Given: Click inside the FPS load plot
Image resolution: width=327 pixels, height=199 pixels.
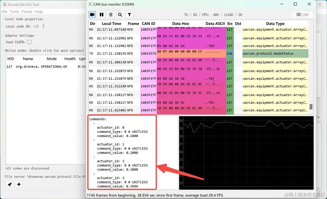Looking at the screenshot, I should pos(246,153).
